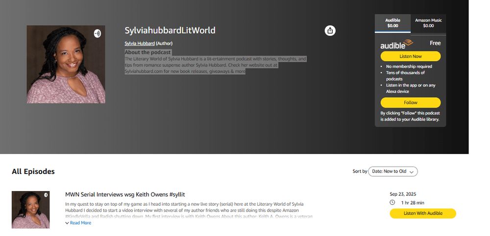490x236 pixels.
Task: Select the Audible $0.00 tab
Action: (x=392, y=23)
